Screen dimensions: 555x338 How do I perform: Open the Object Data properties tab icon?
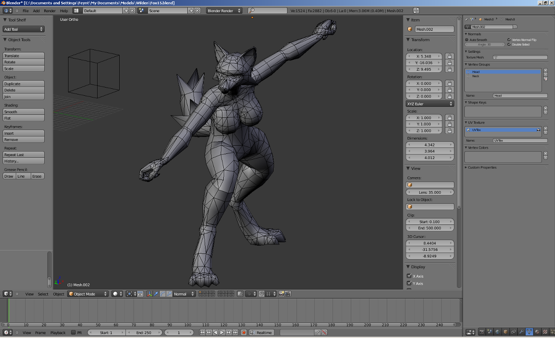click(529, 331)
